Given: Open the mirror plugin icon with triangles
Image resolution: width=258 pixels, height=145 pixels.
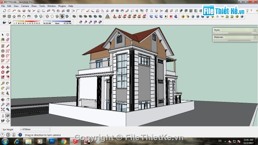Looking at the screenshot, I should [108, 17].
